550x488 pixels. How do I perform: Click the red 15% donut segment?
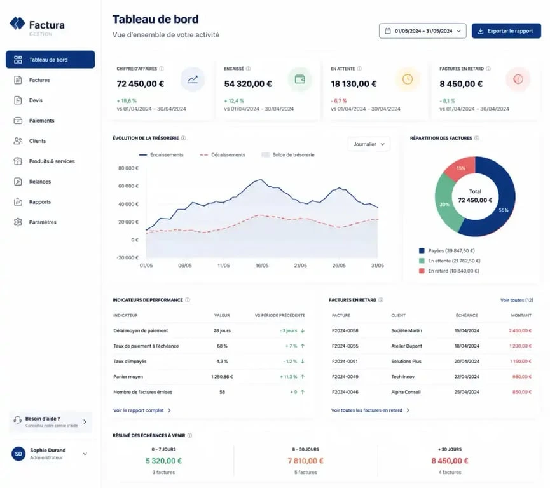tap(461, 168)
